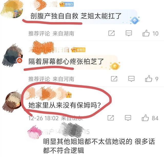Viewport: 164px width, 157px height.
Task: Like the comment with 9 likes
Action: tap(149, 79)
